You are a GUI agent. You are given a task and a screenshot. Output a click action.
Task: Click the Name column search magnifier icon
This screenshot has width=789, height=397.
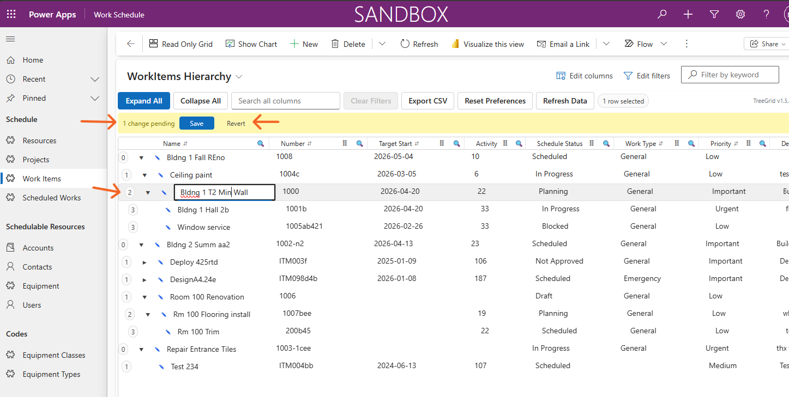coord(261,144)
